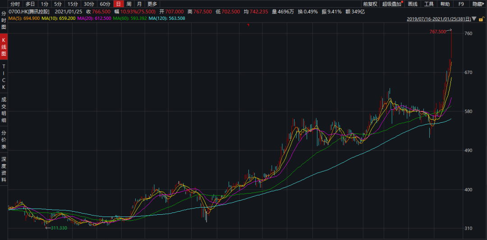Screen dimensions: 487x240
Task: Click the opening price 开 707.000
Action: 172,12
